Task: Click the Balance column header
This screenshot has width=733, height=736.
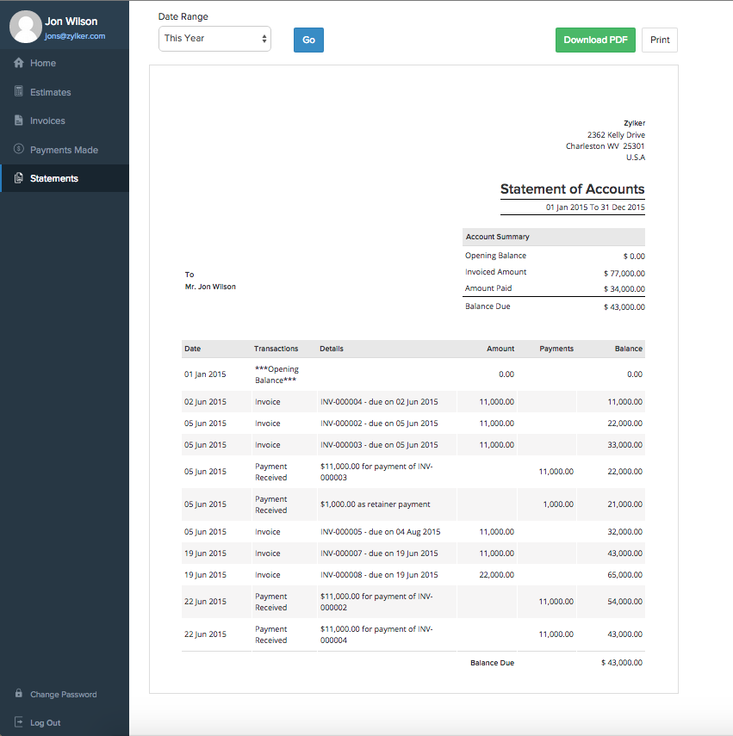Action: [x=628, y=349]
